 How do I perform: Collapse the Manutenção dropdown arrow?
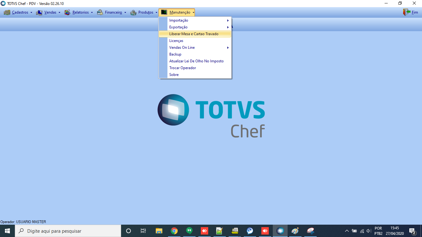click(193, 13)
